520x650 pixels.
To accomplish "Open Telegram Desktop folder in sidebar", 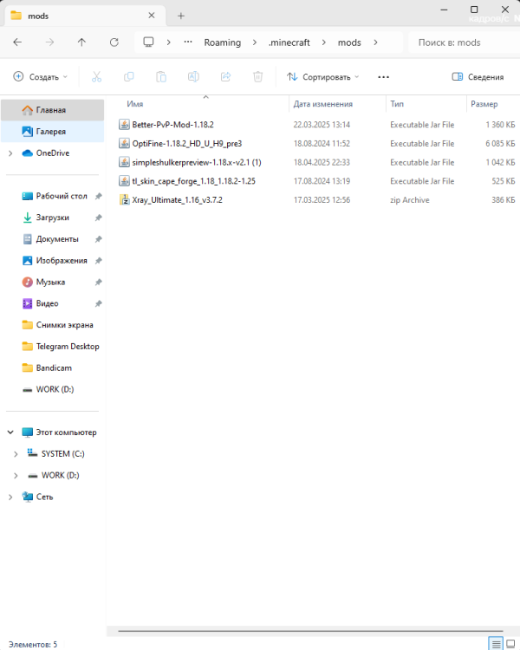I will (61, 347).
